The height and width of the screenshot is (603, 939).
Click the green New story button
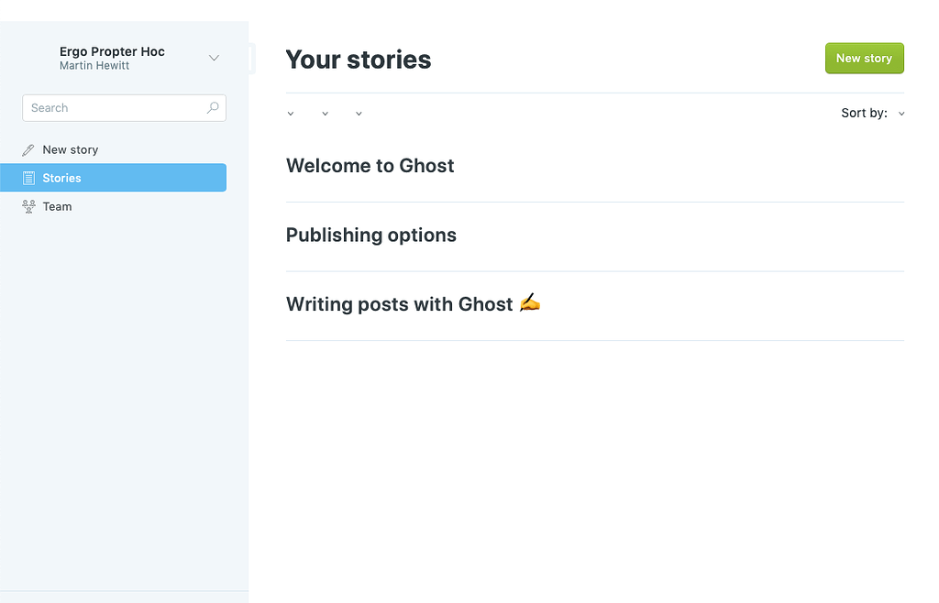click(864, 58)
